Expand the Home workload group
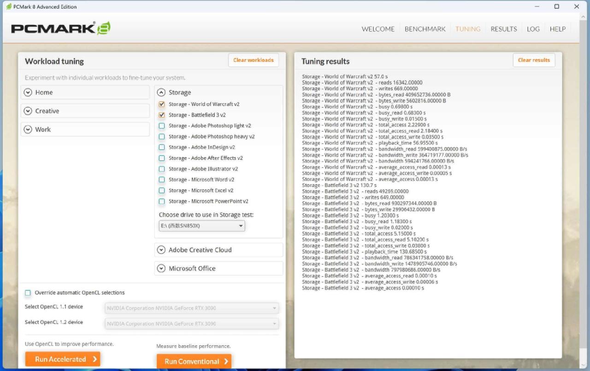This screenshot has height=371, width=590. [x=85, y=92]
